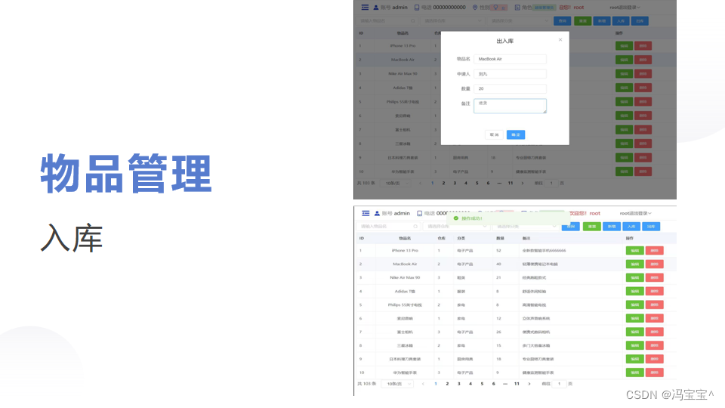Click red delete button for Nike Air Max 90, success-message screenshot

pyautogui.click(x=654, y=277)
